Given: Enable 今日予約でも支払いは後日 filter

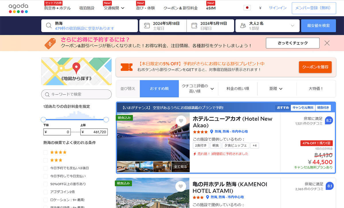Looking at the screenshot, I should pos(45,168).
